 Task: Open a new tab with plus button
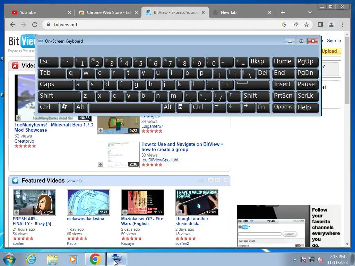coord(283,12)
